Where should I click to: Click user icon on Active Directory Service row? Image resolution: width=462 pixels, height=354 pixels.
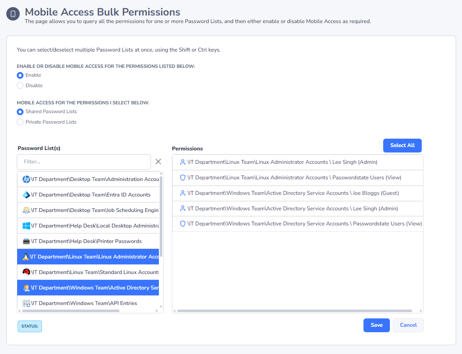(26, 288)
